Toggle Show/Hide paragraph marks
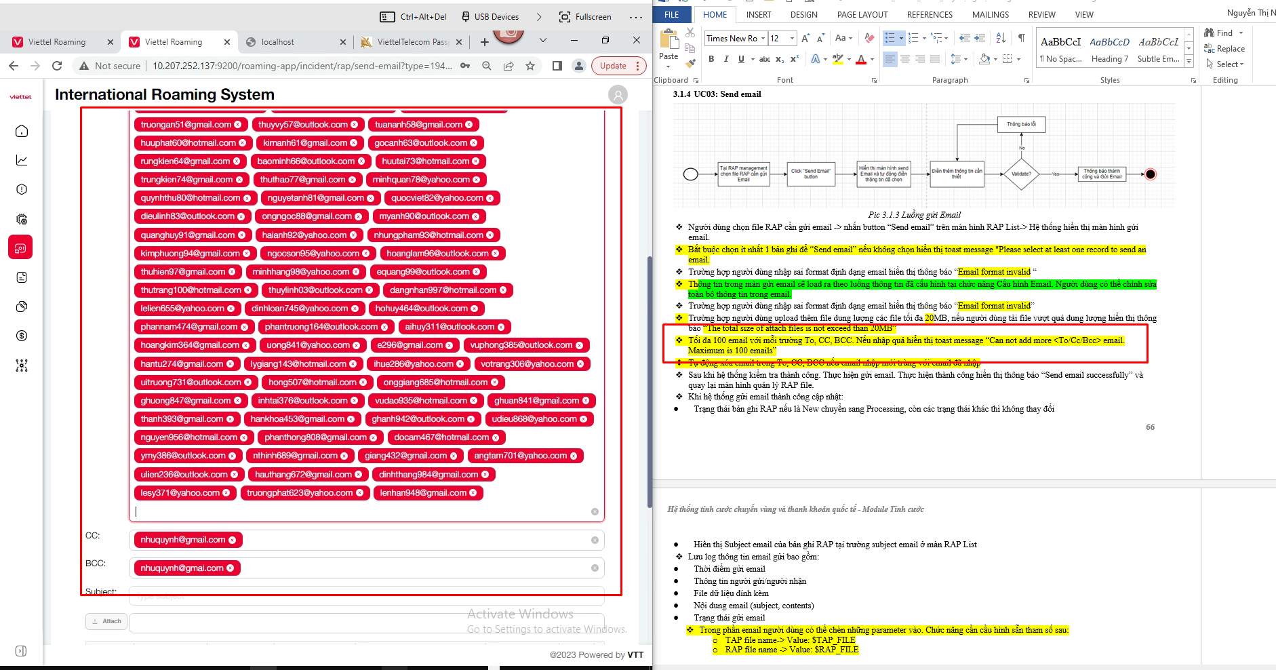Viewport: 1276px width, 670px height. [x=1021, y=38]
